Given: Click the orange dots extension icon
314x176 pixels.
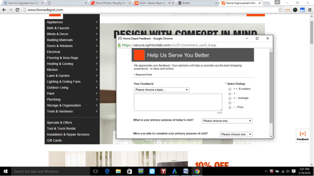Looking at the screenshot, I should click(288, 10).
